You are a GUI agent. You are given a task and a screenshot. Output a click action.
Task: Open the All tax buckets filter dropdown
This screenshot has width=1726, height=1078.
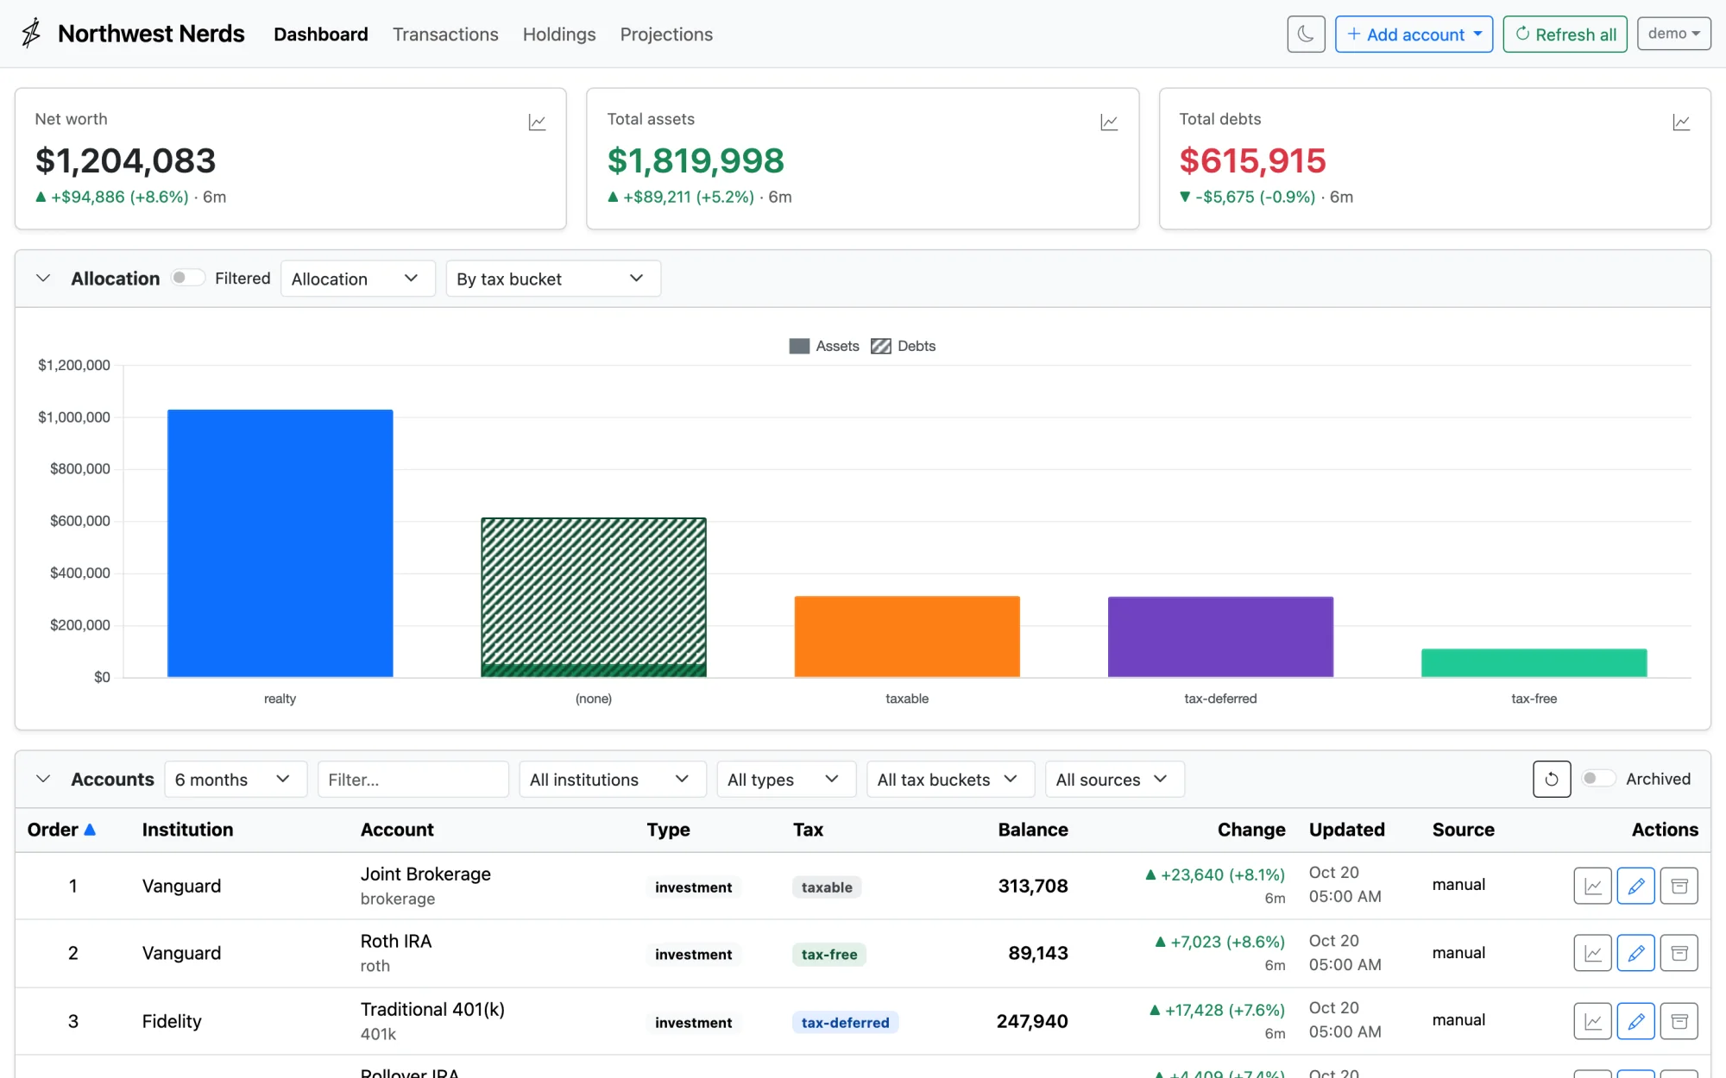tap(950, 779)
